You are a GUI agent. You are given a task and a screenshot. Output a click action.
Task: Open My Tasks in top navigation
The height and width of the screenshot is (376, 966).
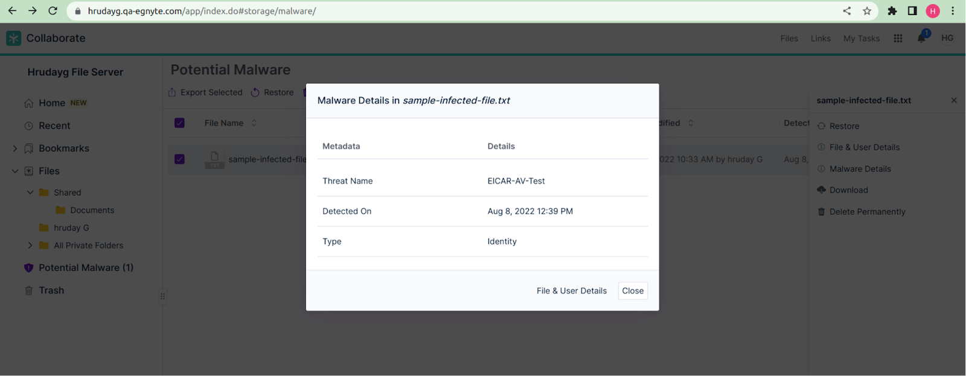pos(861,39)
